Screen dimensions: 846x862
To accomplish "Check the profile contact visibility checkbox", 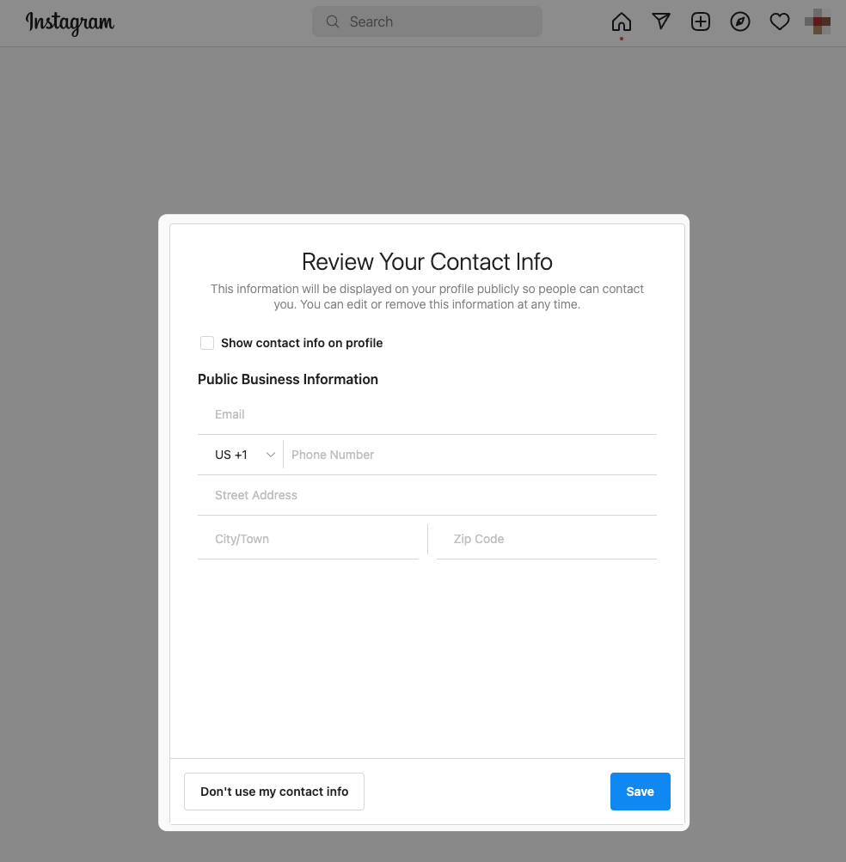I will [x=207, y=343].
